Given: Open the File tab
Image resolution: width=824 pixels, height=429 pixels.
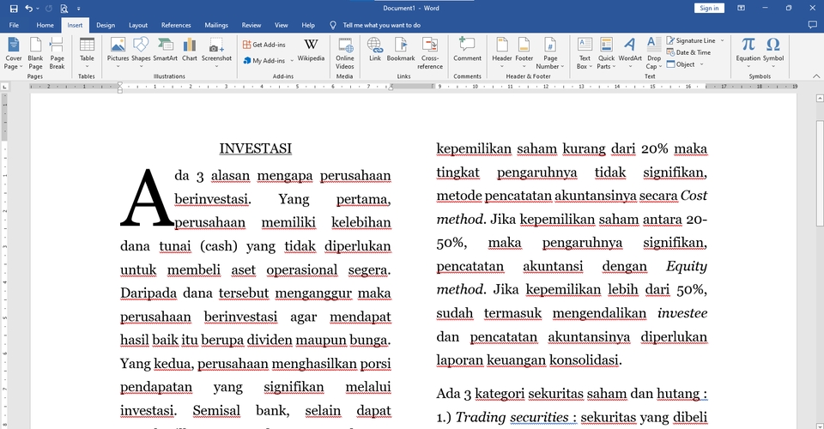Looking at the screenshot, I should [x=15, y=25].
